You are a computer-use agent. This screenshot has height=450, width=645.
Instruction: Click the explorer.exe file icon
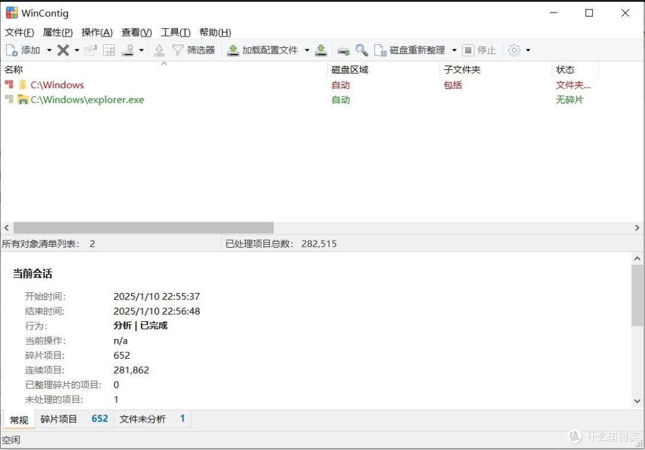pyautogui.click(x=23, y=100)
